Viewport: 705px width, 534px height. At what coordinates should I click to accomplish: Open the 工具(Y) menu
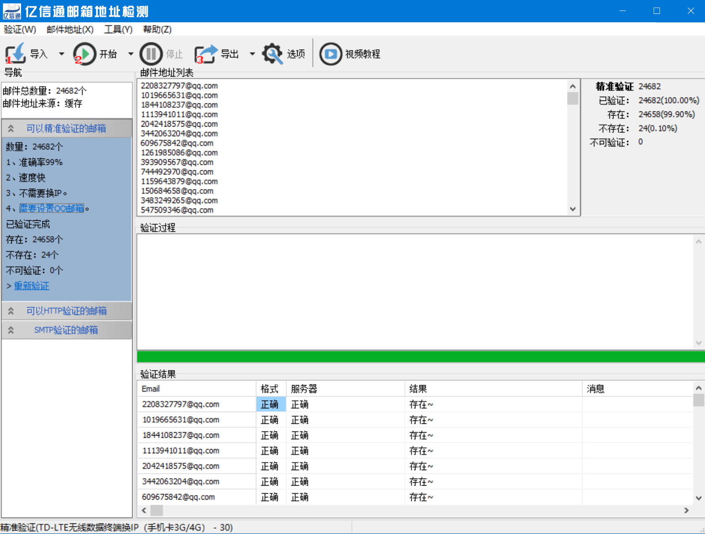118,29
